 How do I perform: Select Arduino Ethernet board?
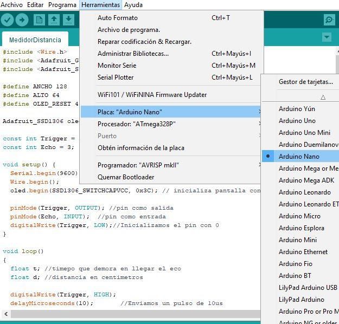[x=300, y=252]
